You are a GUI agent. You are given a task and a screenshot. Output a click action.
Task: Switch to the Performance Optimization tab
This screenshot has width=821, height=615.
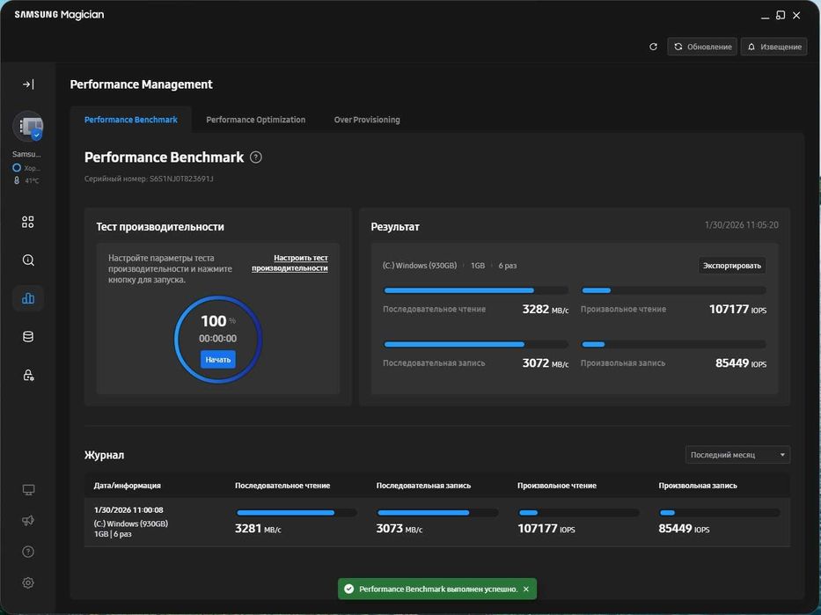[x=255, y=120]
